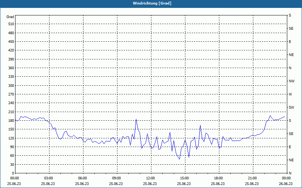Click the NW compass label

(x=291, y=81)
